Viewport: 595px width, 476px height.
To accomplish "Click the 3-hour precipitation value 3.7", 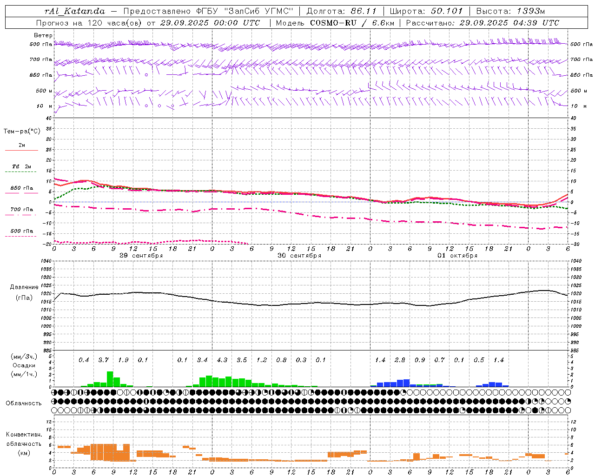I will (103, 360).
